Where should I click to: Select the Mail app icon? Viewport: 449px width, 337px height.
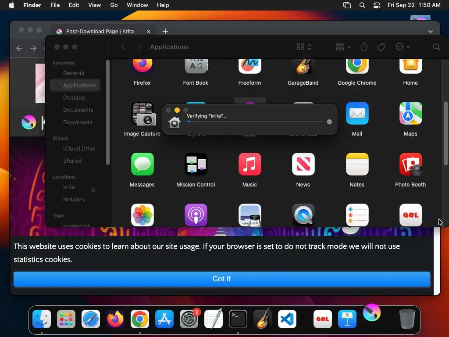point(357,114)
